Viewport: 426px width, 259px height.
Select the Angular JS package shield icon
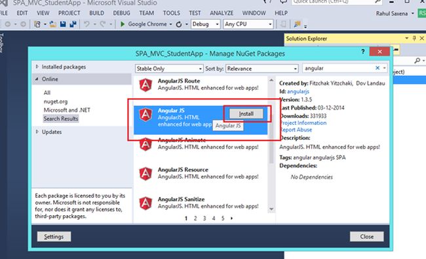tap(145, 114)
